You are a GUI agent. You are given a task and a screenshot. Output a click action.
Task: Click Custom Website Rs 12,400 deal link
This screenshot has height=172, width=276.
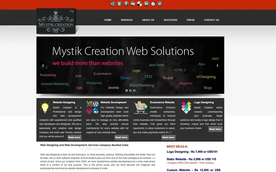point(194,170)
